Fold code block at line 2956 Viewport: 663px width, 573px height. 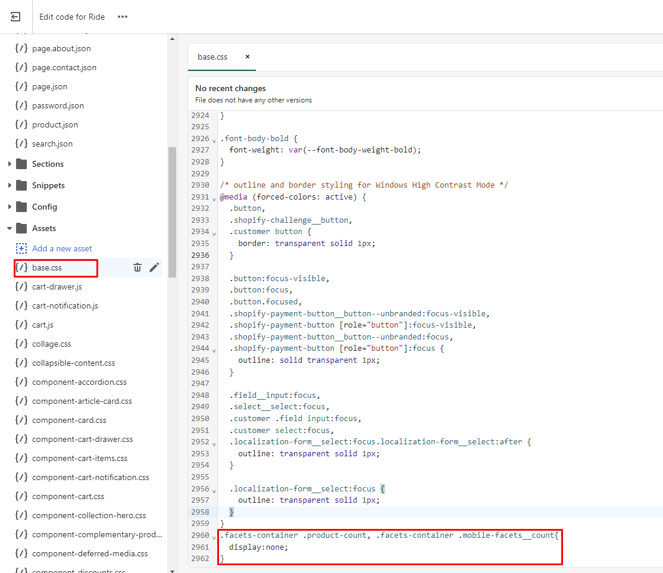tap(214, 490)
